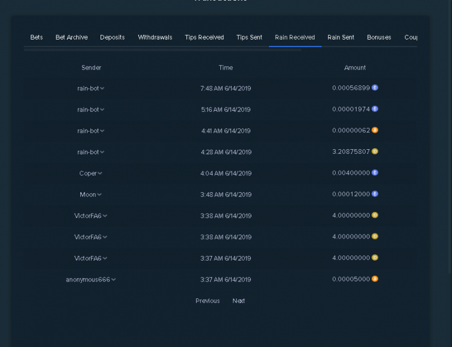
Task: Click the page vertical scrollbar
Action: click(x=450, y=137)
